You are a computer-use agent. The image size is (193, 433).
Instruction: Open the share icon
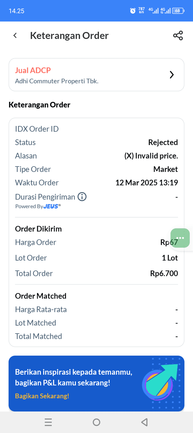(x=178, y=36)
